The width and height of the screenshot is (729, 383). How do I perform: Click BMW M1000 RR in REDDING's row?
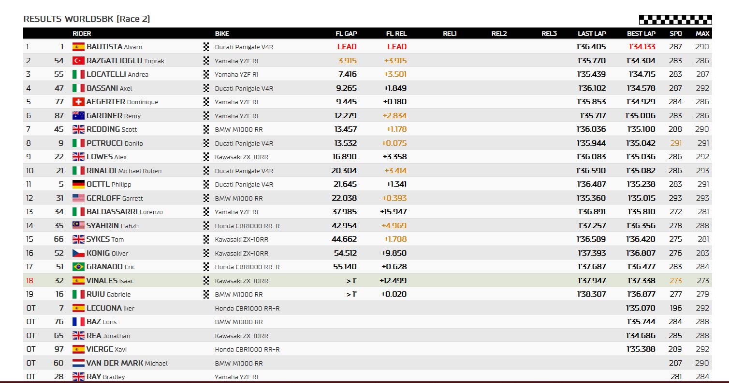coord(239,129)
